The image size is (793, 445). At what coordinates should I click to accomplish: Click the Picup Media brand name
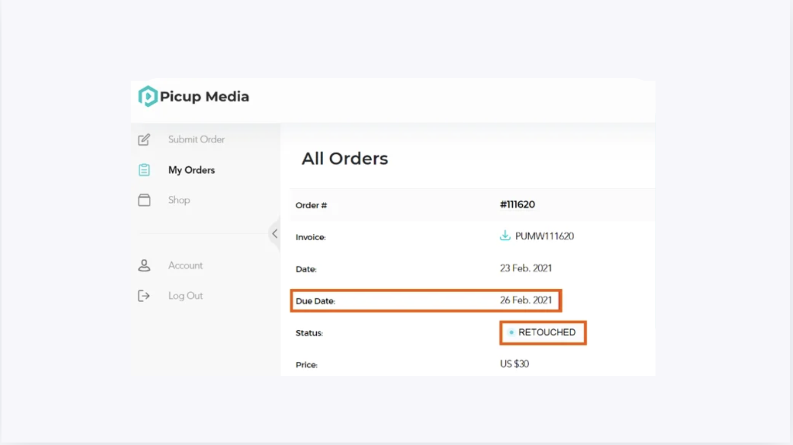204,96
